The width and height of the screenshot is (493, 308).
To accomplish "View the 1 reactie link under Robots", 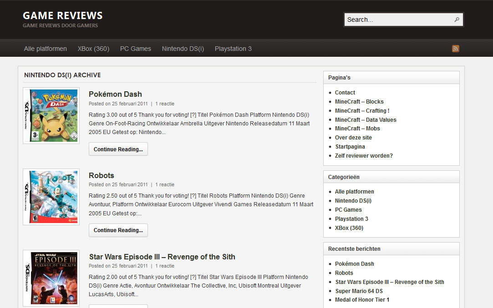I will pyautogui.click(x=165, y=185).
